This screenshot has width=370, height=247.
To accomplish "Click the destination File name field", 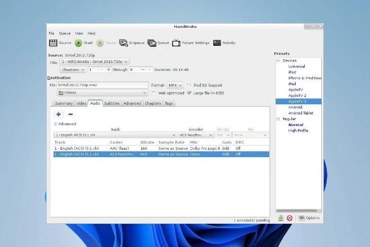I will point(102,85).
